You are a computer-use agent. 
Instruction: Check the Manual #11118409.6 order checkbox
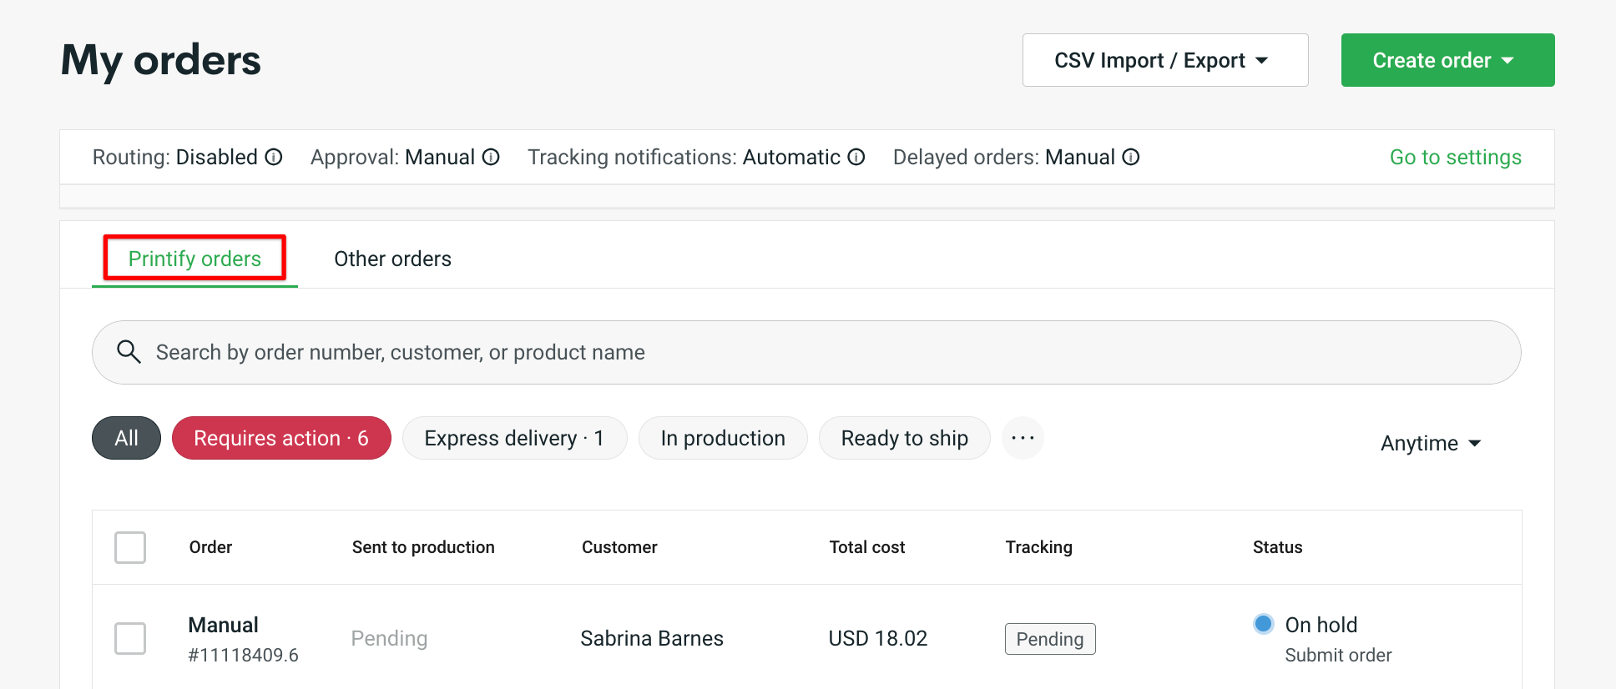pos(130,638)
